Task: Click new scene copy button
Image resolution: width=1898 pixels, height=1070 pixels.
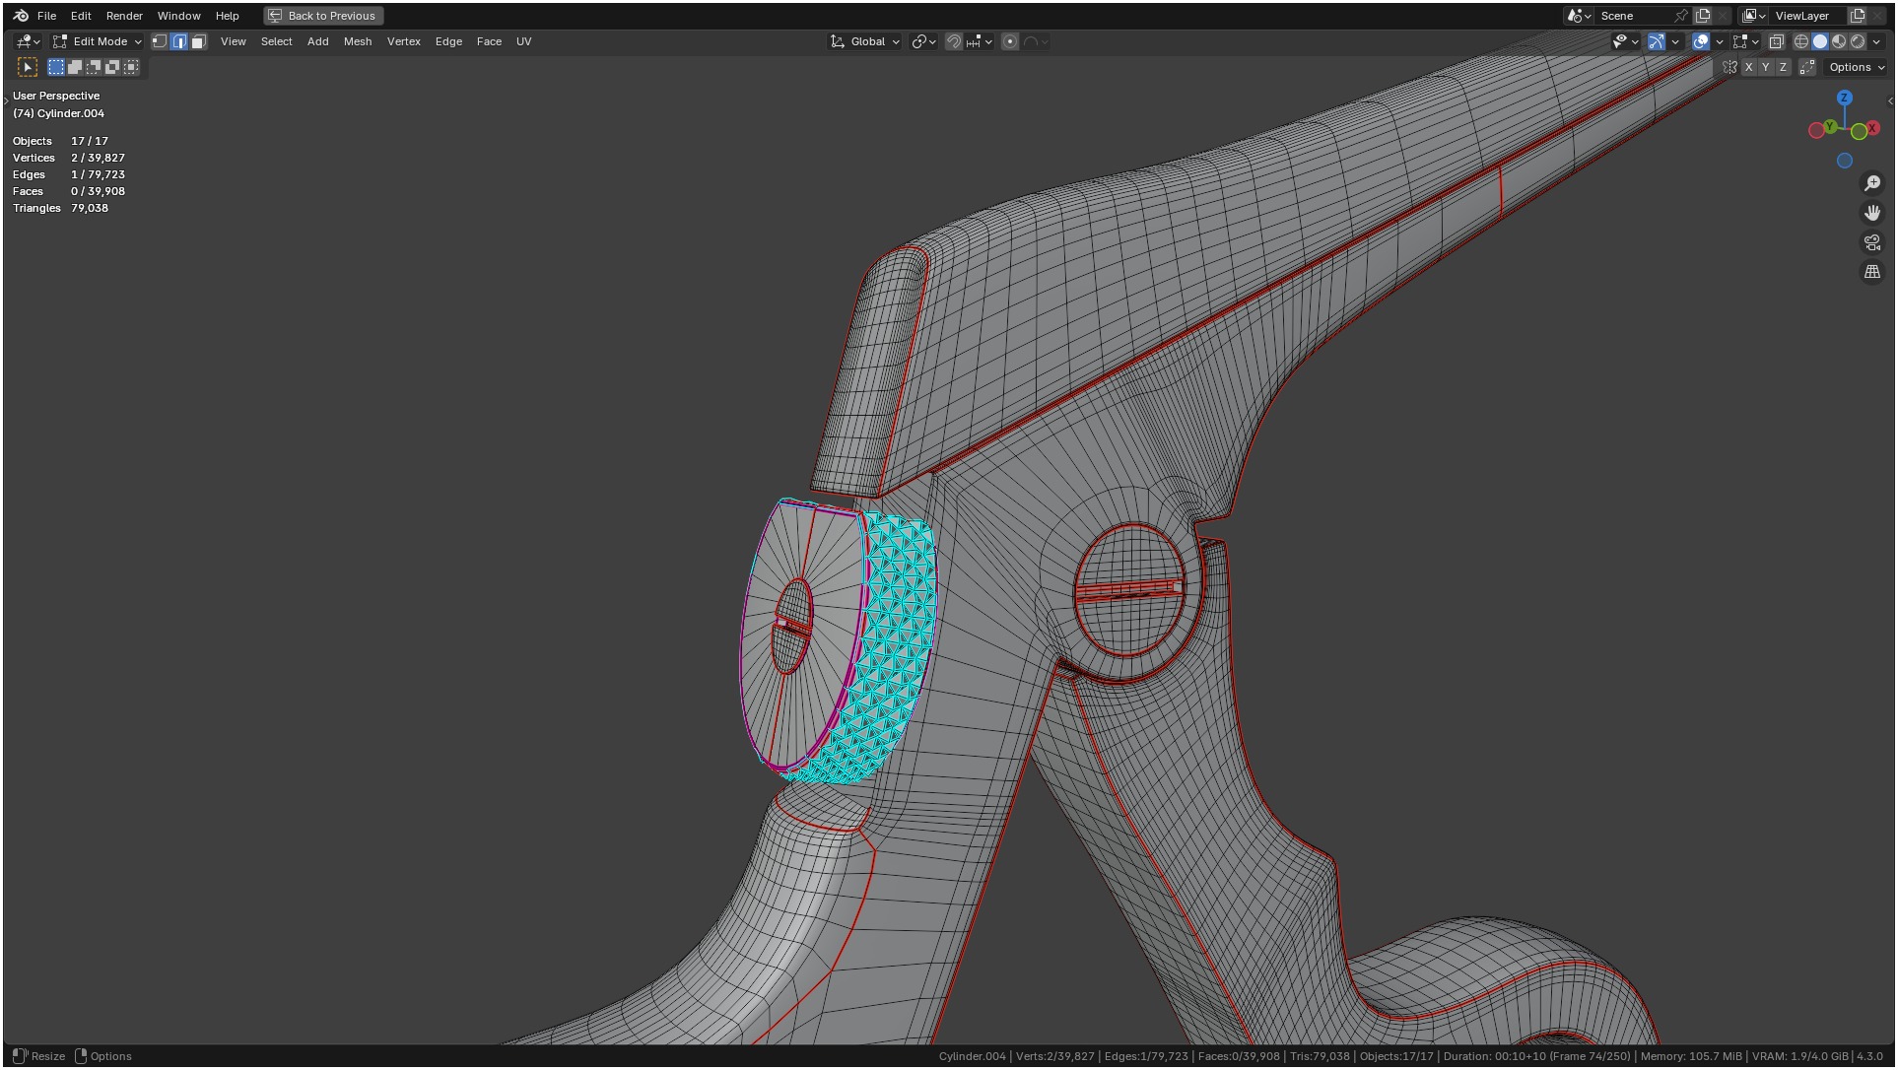Action: (1703, 16)
